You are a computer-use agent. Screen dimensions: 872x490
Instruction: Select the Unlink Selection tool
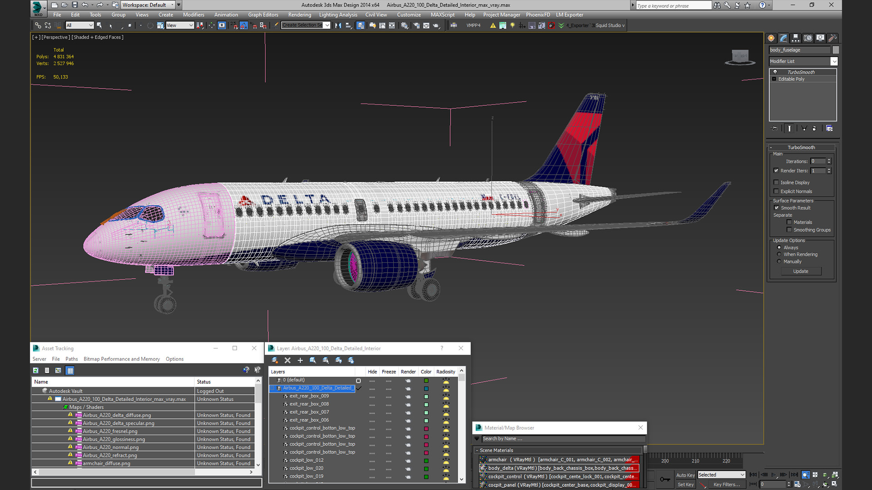point(48,25)
